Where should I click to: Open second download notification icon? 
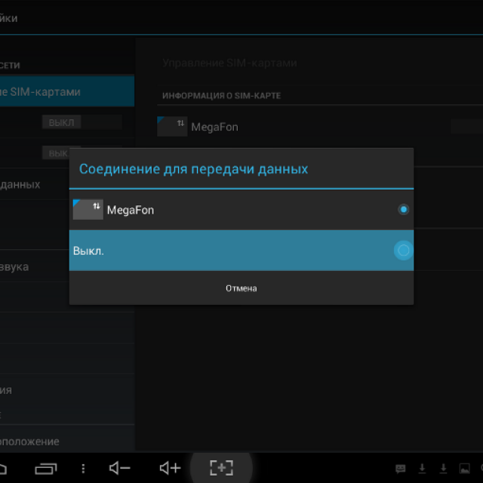coord(443,469)
